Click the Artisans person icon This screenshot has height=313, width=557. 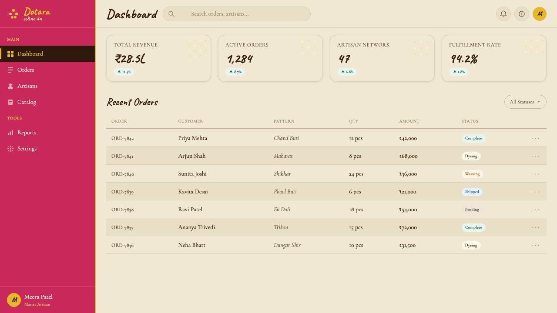10,86
